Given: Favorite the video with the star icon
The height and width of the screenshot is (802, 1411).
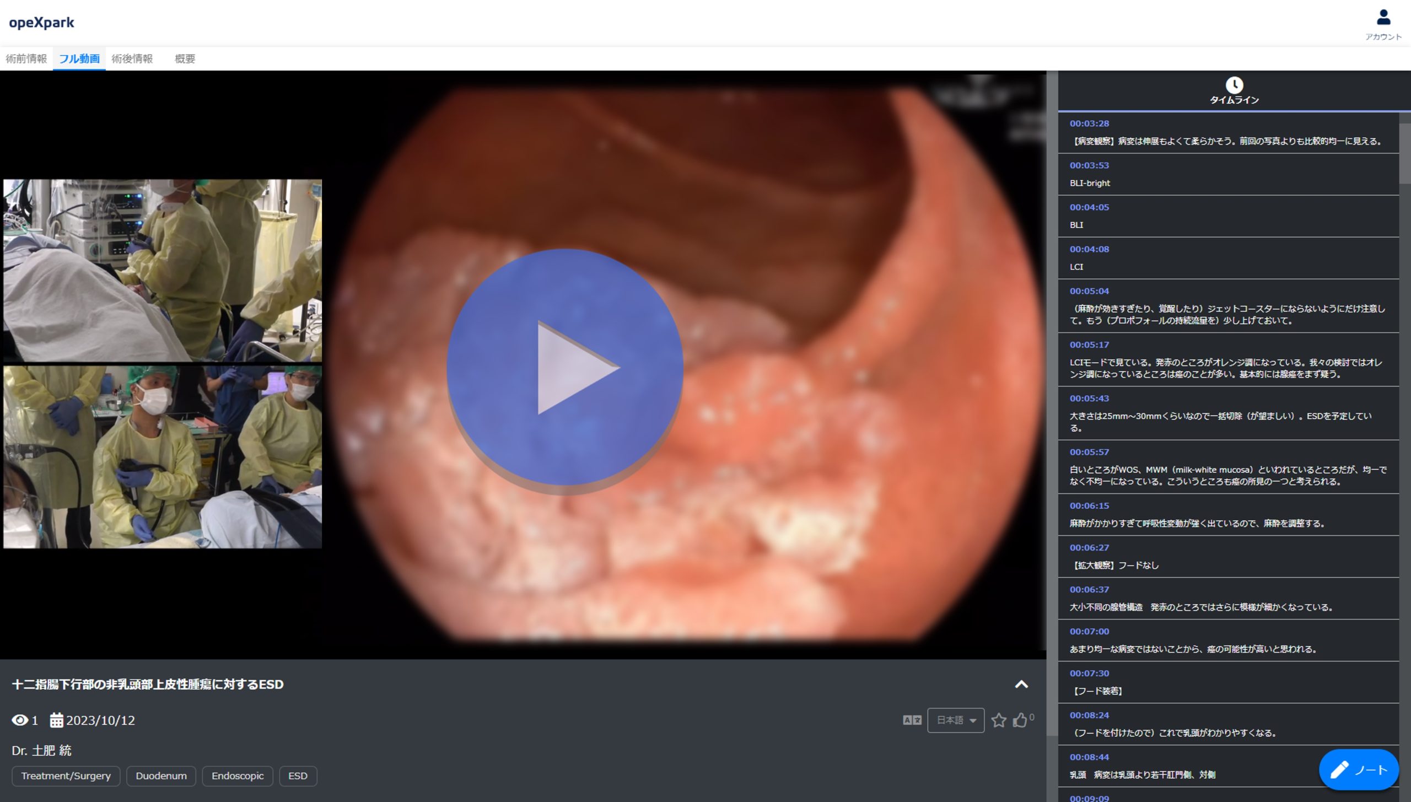Looking at the screenshot, I should 998,720.
